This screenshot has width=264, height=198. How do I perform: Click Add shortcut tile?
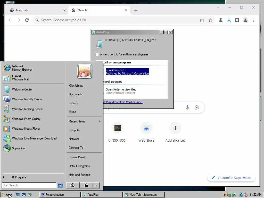click(x=175, y=132)
